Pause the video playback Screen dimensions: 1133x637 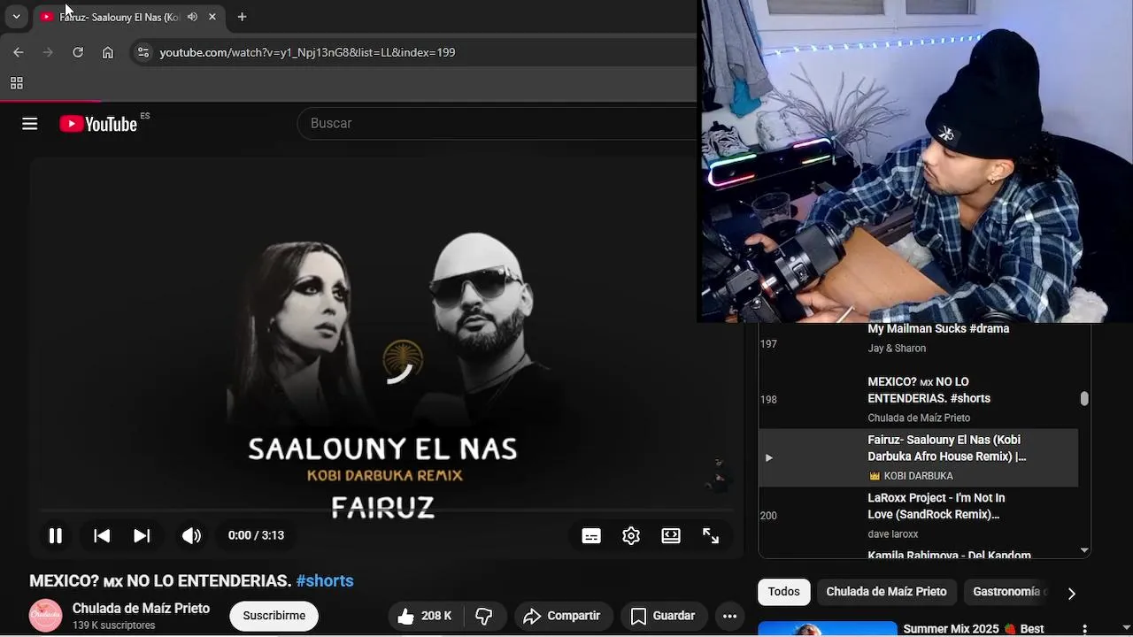pos(55,535)
